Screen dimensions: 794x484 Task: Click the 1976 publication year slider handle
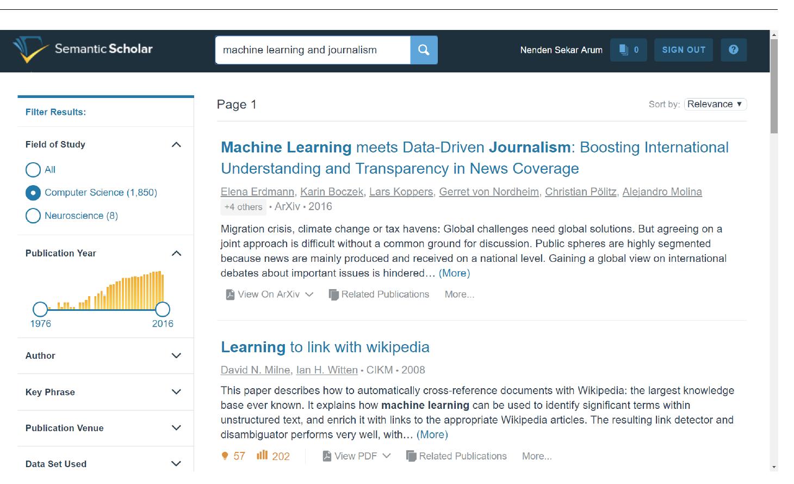click(x=40, y=309)
